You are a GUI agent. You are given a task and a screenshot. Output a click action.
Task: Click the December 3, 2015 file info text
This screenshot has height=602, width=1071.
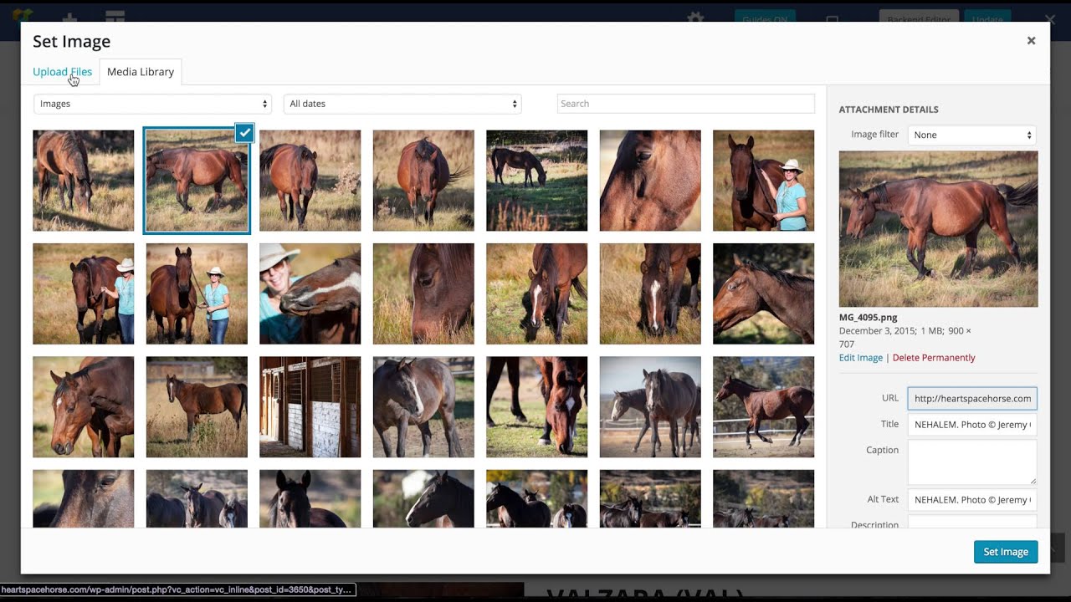905,338
